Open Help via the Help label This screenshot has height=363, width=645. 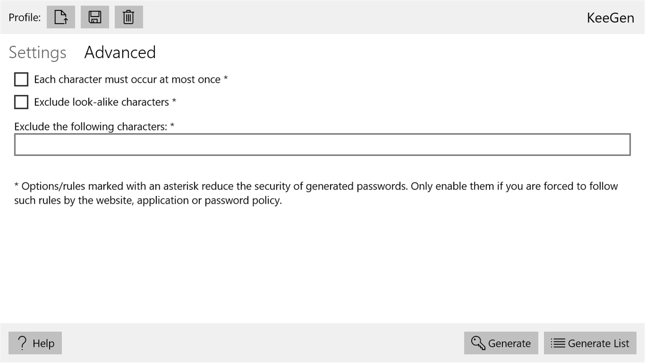(43, 343)
